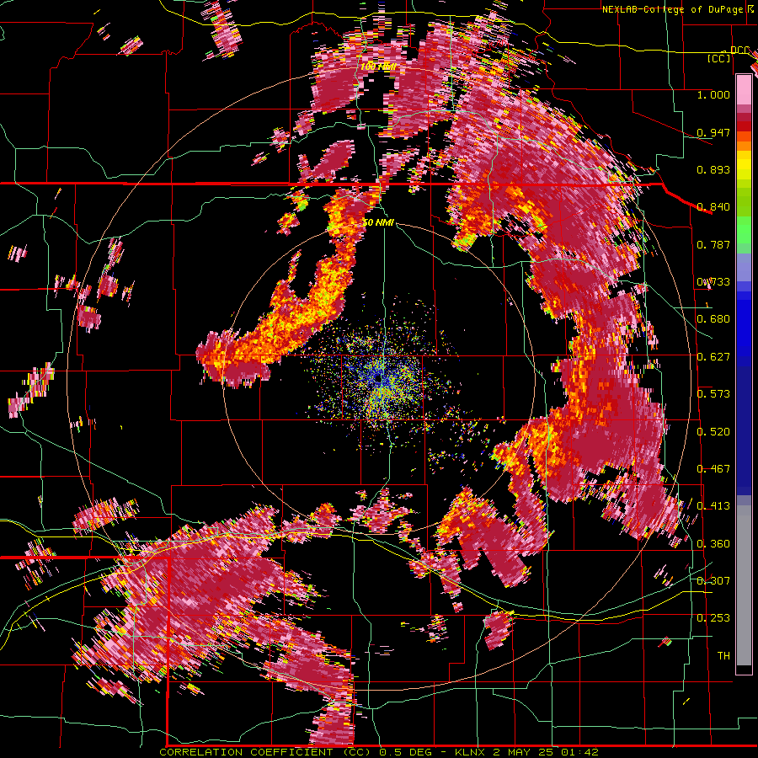Click the 0.467 legend value
758x758 pixels.
tap(713, 468)
